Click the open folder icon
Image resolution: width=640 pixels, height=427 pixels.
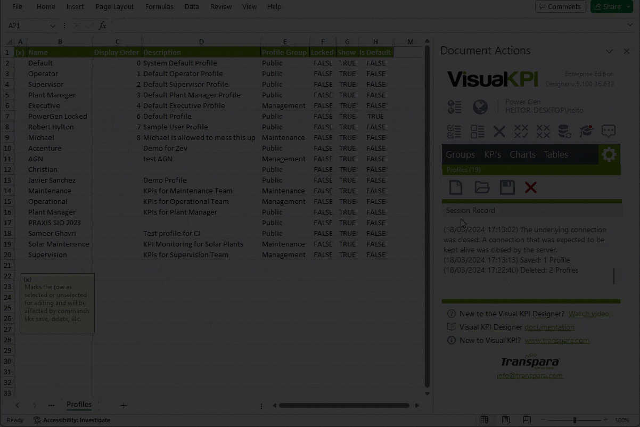click(482, 187)
